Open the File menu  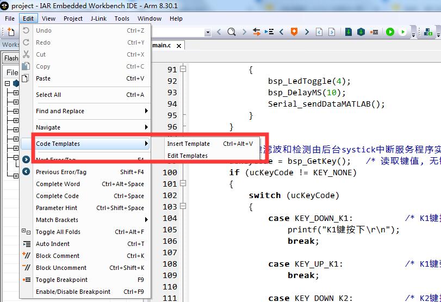[x=10, y=19]
